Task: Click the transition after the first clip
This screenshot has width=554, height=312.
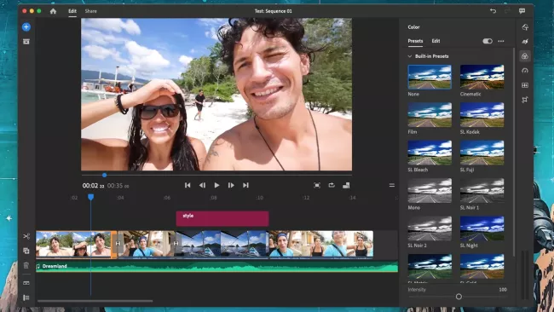Action: click(118, 244)
